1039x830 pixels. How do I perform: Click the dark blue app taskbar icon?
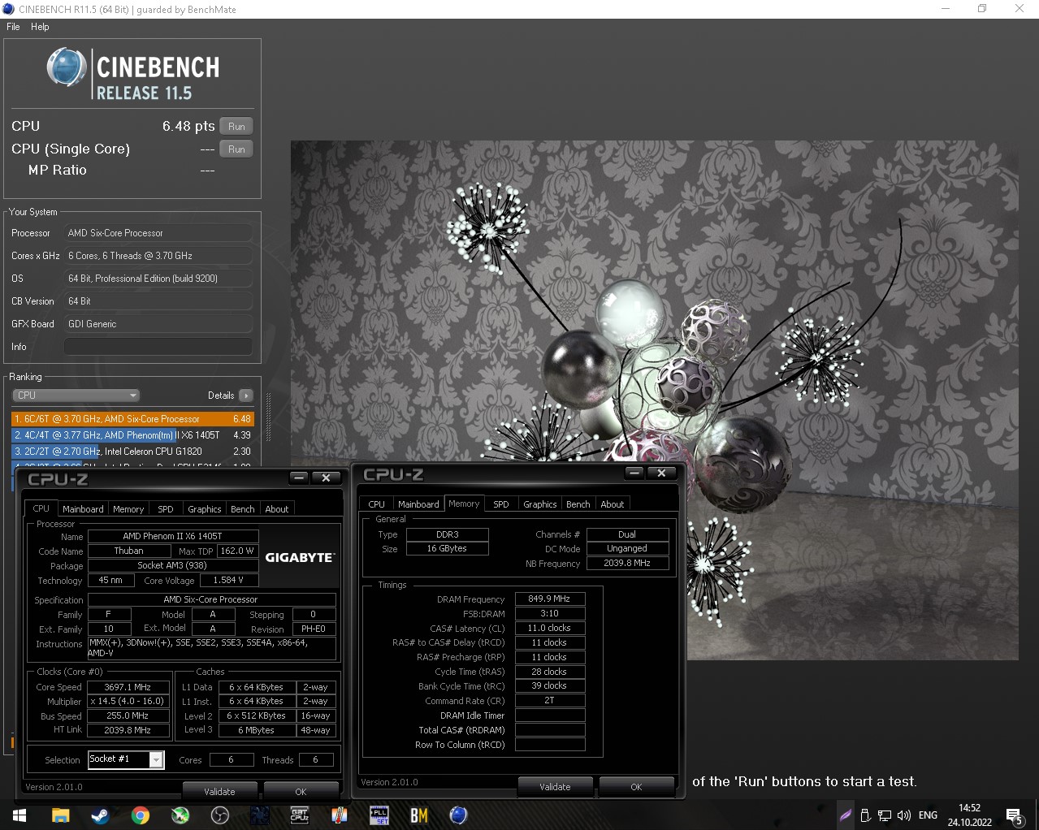260,815
